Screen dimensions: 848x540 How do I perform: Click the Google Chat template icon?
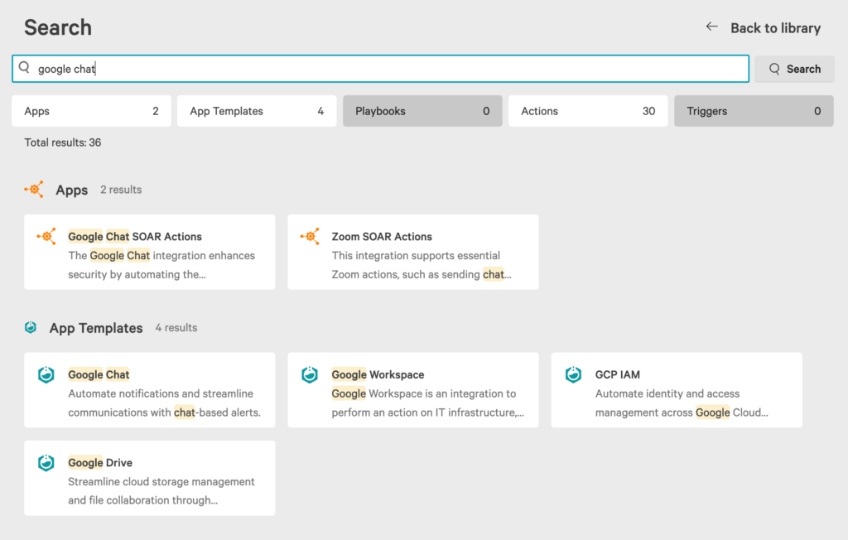tap(46, 374)
